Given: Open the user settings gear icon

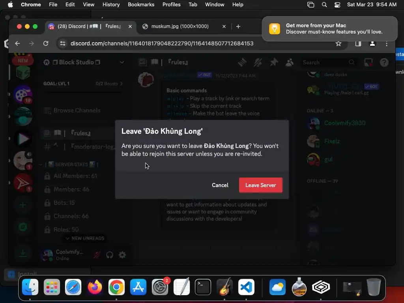Looking at the screenshot, I should click(x=122, y=255).
